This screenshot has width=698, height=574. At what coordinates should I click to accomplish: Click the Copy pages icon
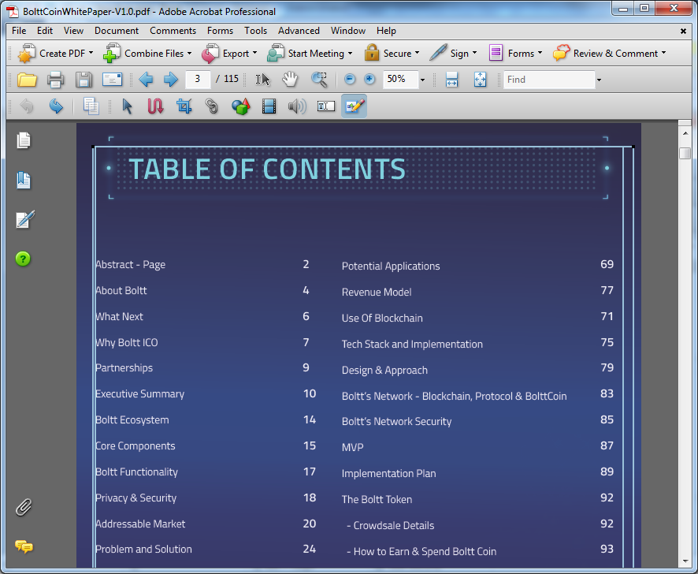point(91,106)
